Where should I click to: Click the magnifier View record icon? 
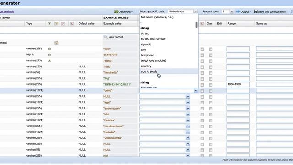click(x=105, y=37)
